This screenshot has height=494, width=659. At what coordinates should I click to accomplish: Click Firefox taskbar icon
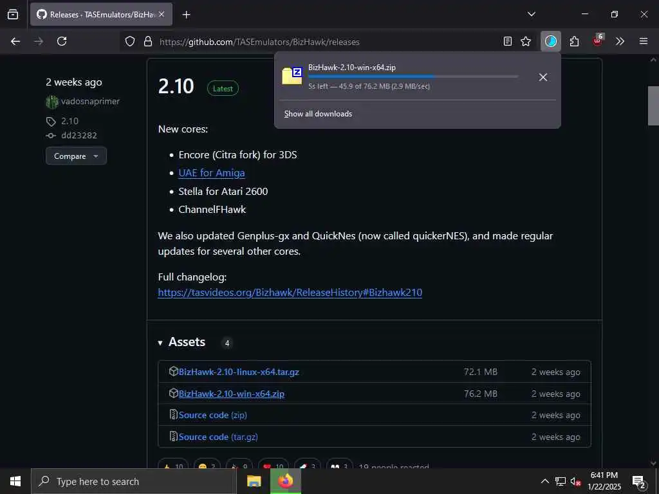[285, 481]
